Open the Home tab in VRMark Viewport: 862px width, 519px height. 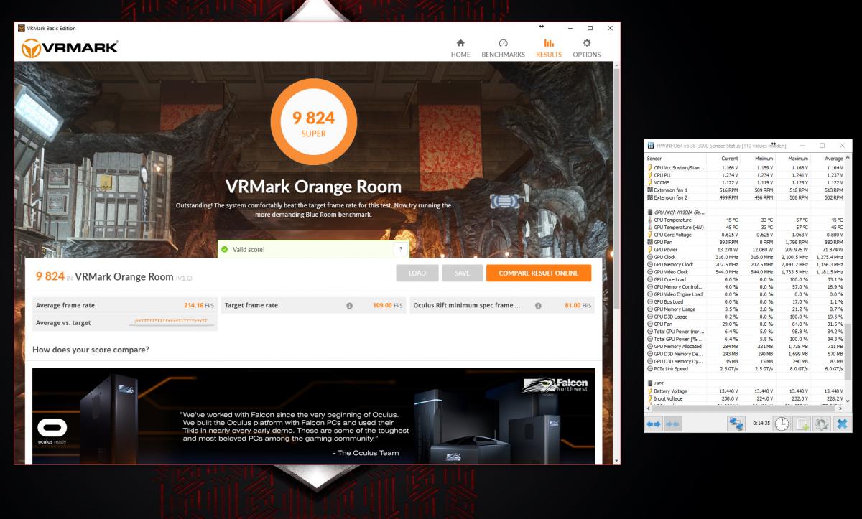point(460,48)
